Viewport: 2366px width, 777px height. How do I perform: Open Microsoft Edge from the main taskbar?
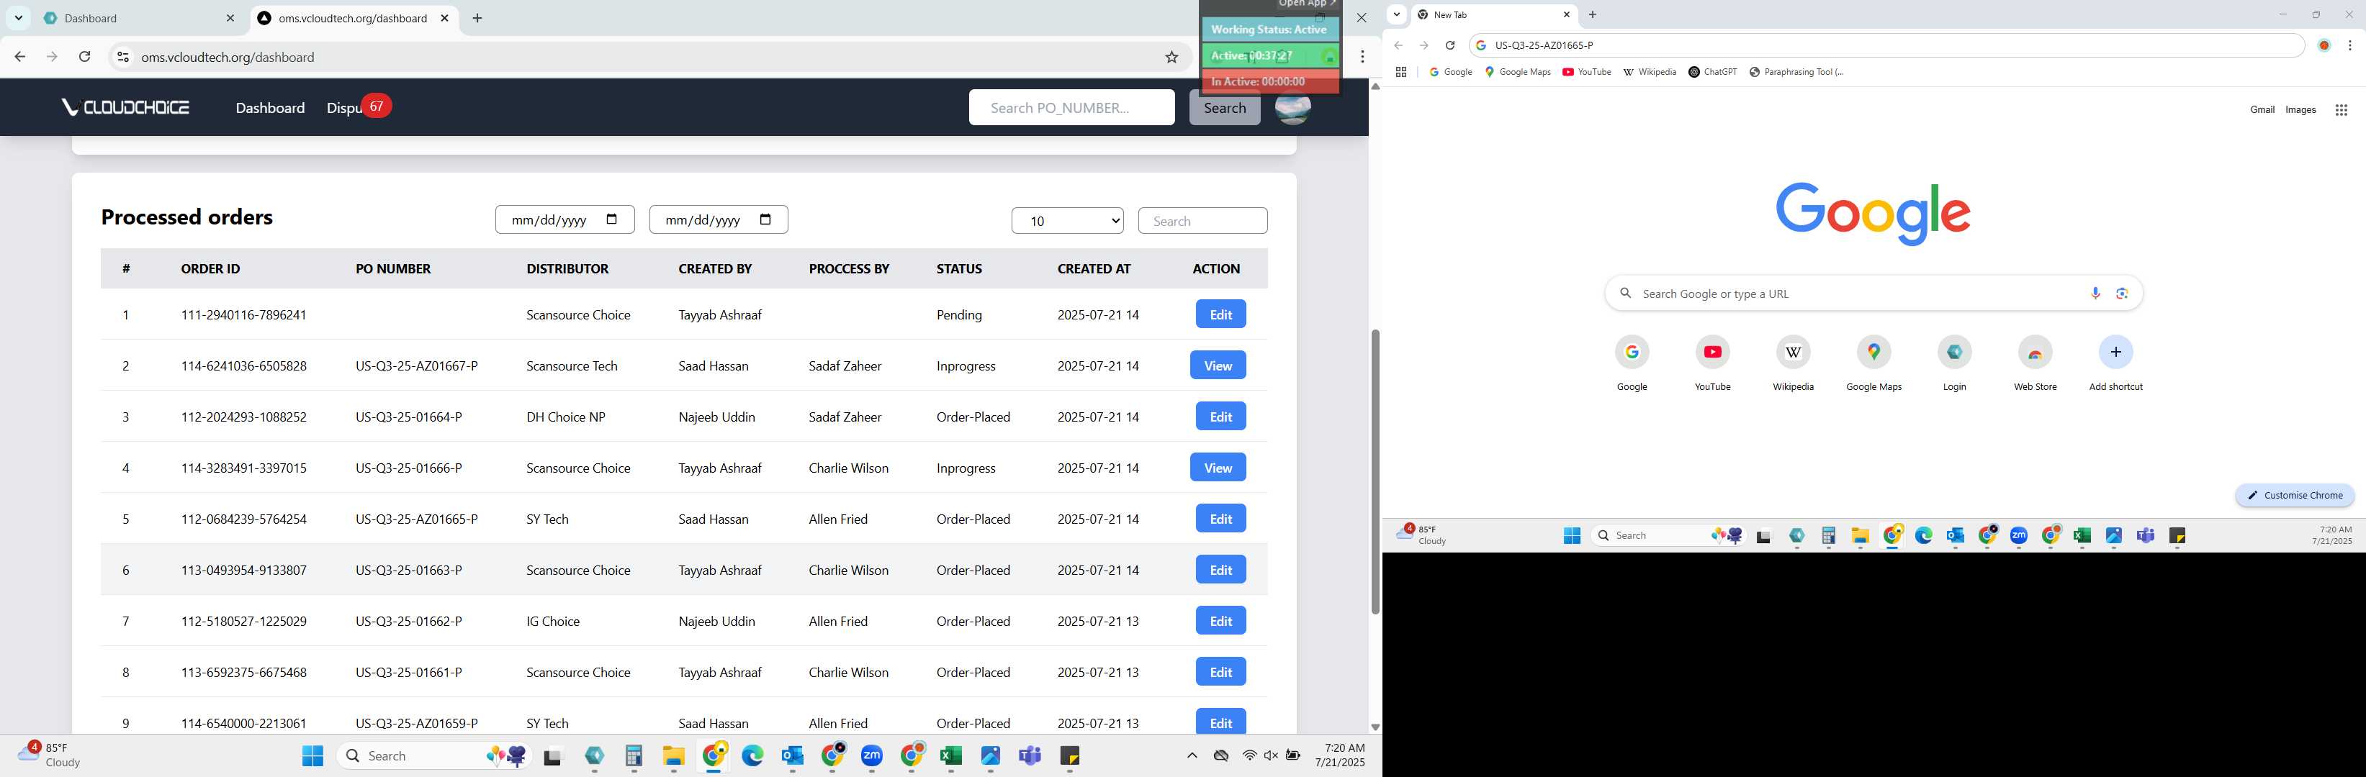point(752,756)
